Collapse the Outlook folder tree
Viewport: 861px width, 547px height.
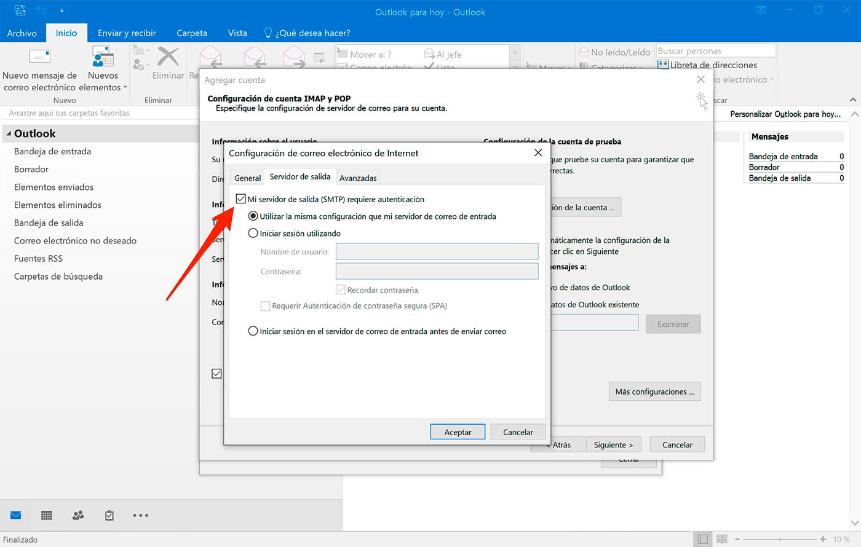click(x=7, y=133)
